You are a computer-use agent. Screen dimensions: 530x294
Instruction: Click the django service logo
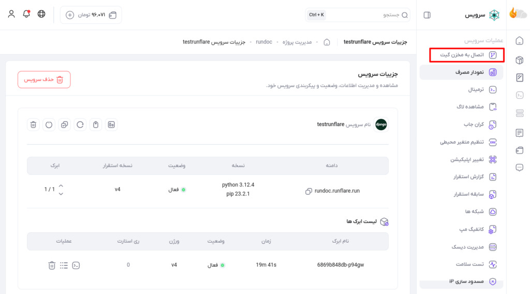coord(381,124)
